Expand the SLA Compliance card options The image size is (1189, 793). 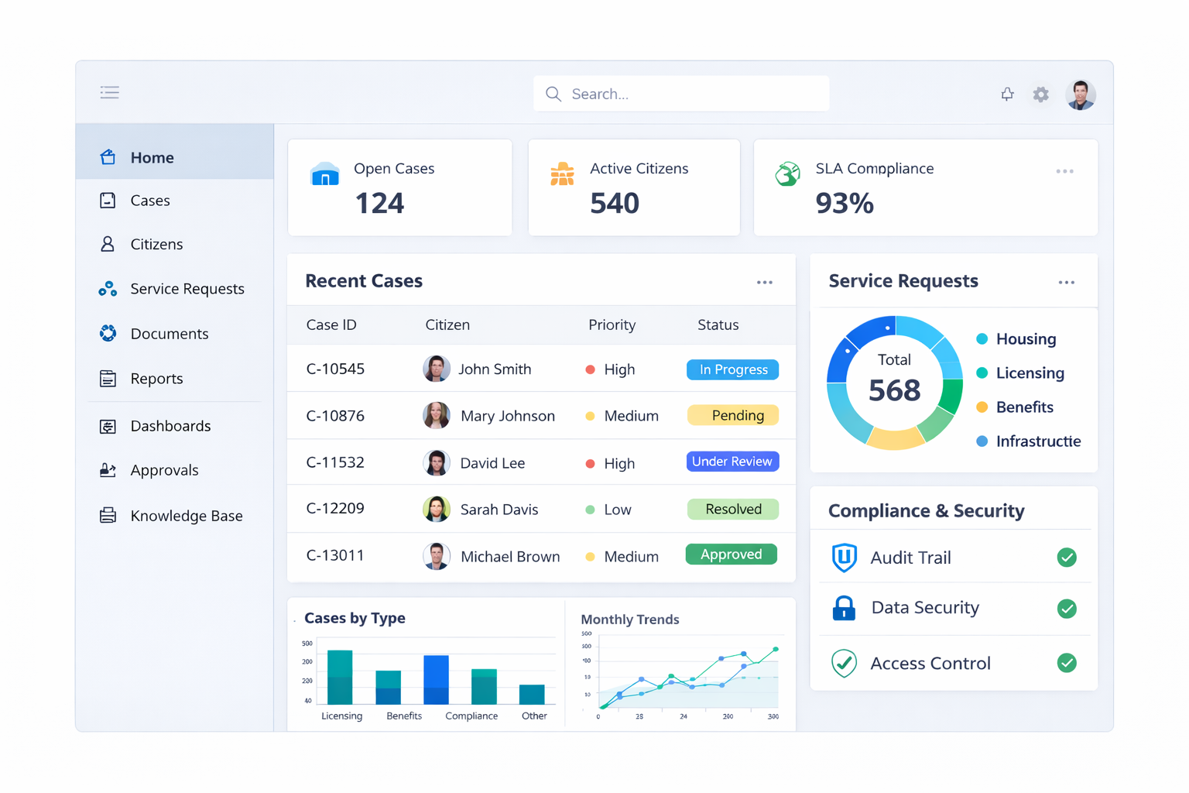click(1065, 170)
